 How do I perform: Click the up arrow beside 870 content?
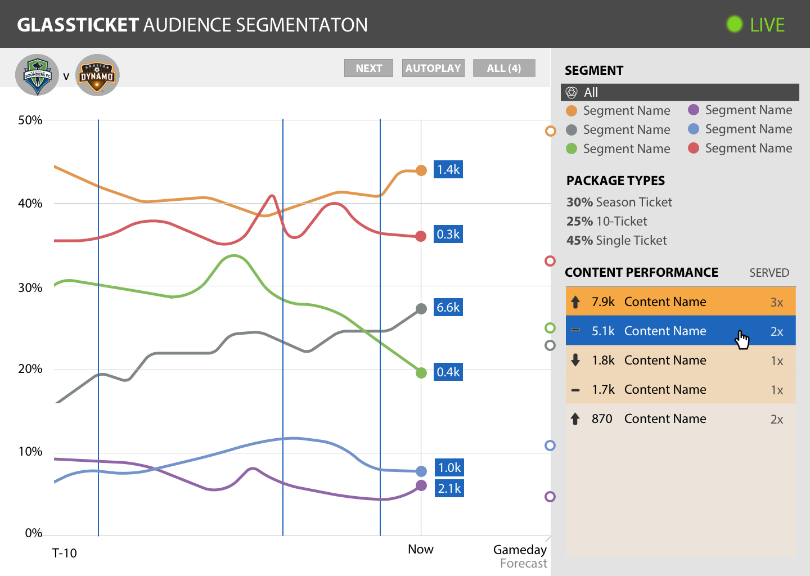575,419
